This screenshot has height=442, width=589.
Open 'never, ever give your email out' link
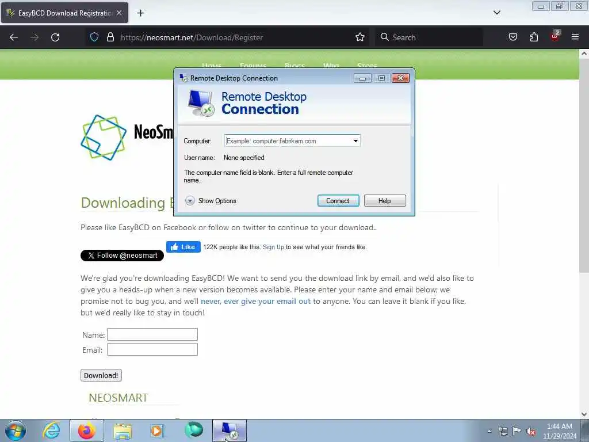pyautogui.click(x=255, y=302)
